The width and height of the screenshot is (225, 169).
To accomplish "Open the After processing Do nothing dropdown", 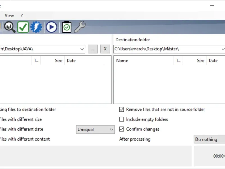I will (209, 139).
